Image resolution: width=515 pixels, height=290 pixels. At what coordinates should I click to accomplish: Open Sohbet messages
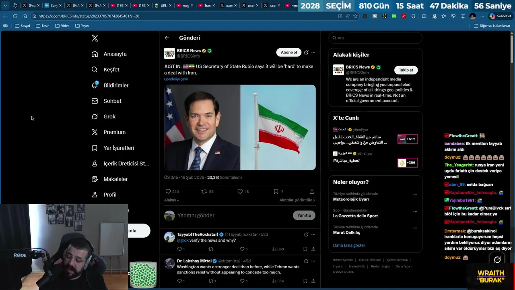[x=106, y=101]
